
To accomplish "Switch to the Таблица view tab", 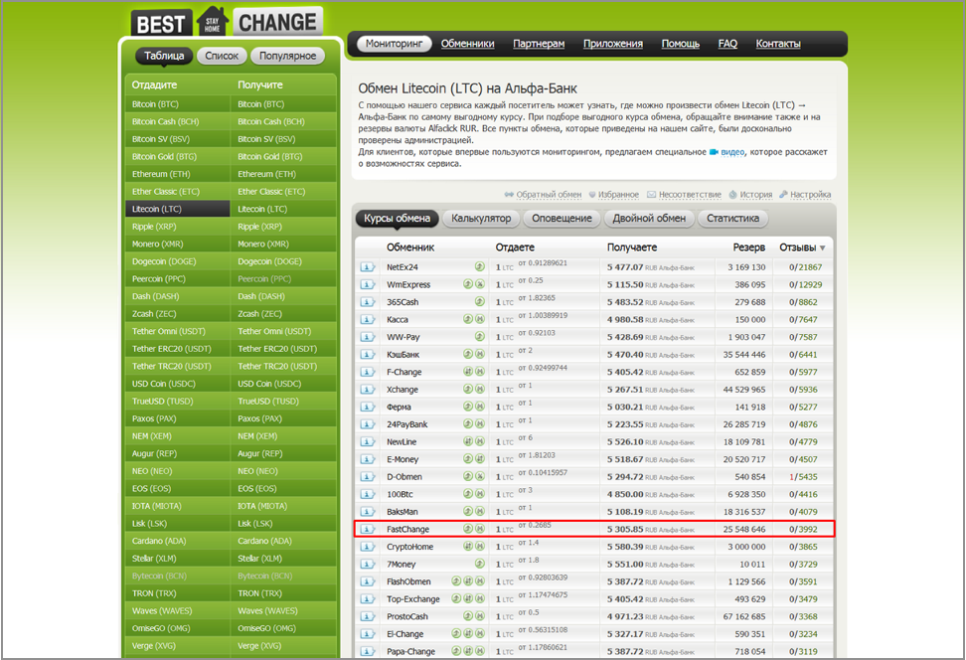I will point(164,56).
